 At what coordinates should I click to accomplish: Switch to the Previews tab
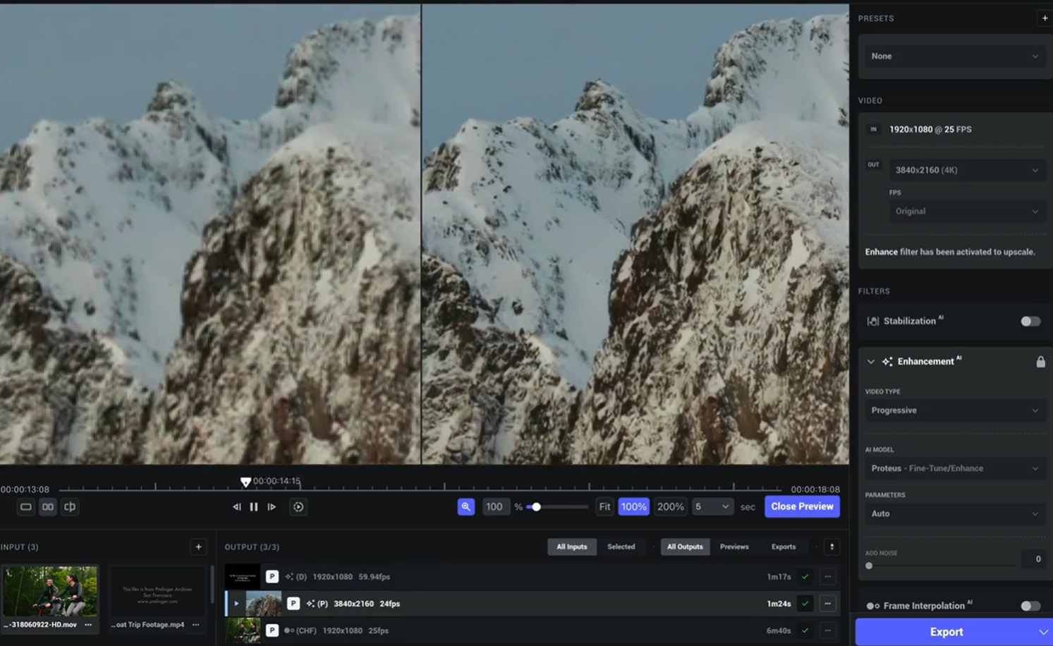(734, 547)
